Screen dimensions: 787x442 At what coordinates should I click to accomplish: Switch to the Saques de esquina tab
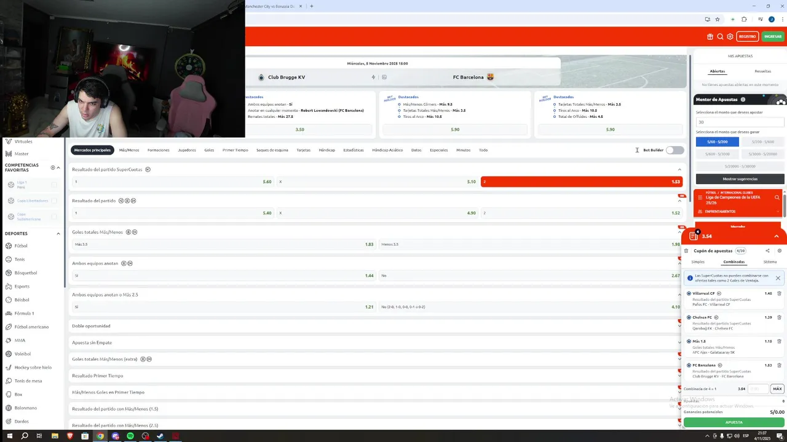click(x=272, y=150)
